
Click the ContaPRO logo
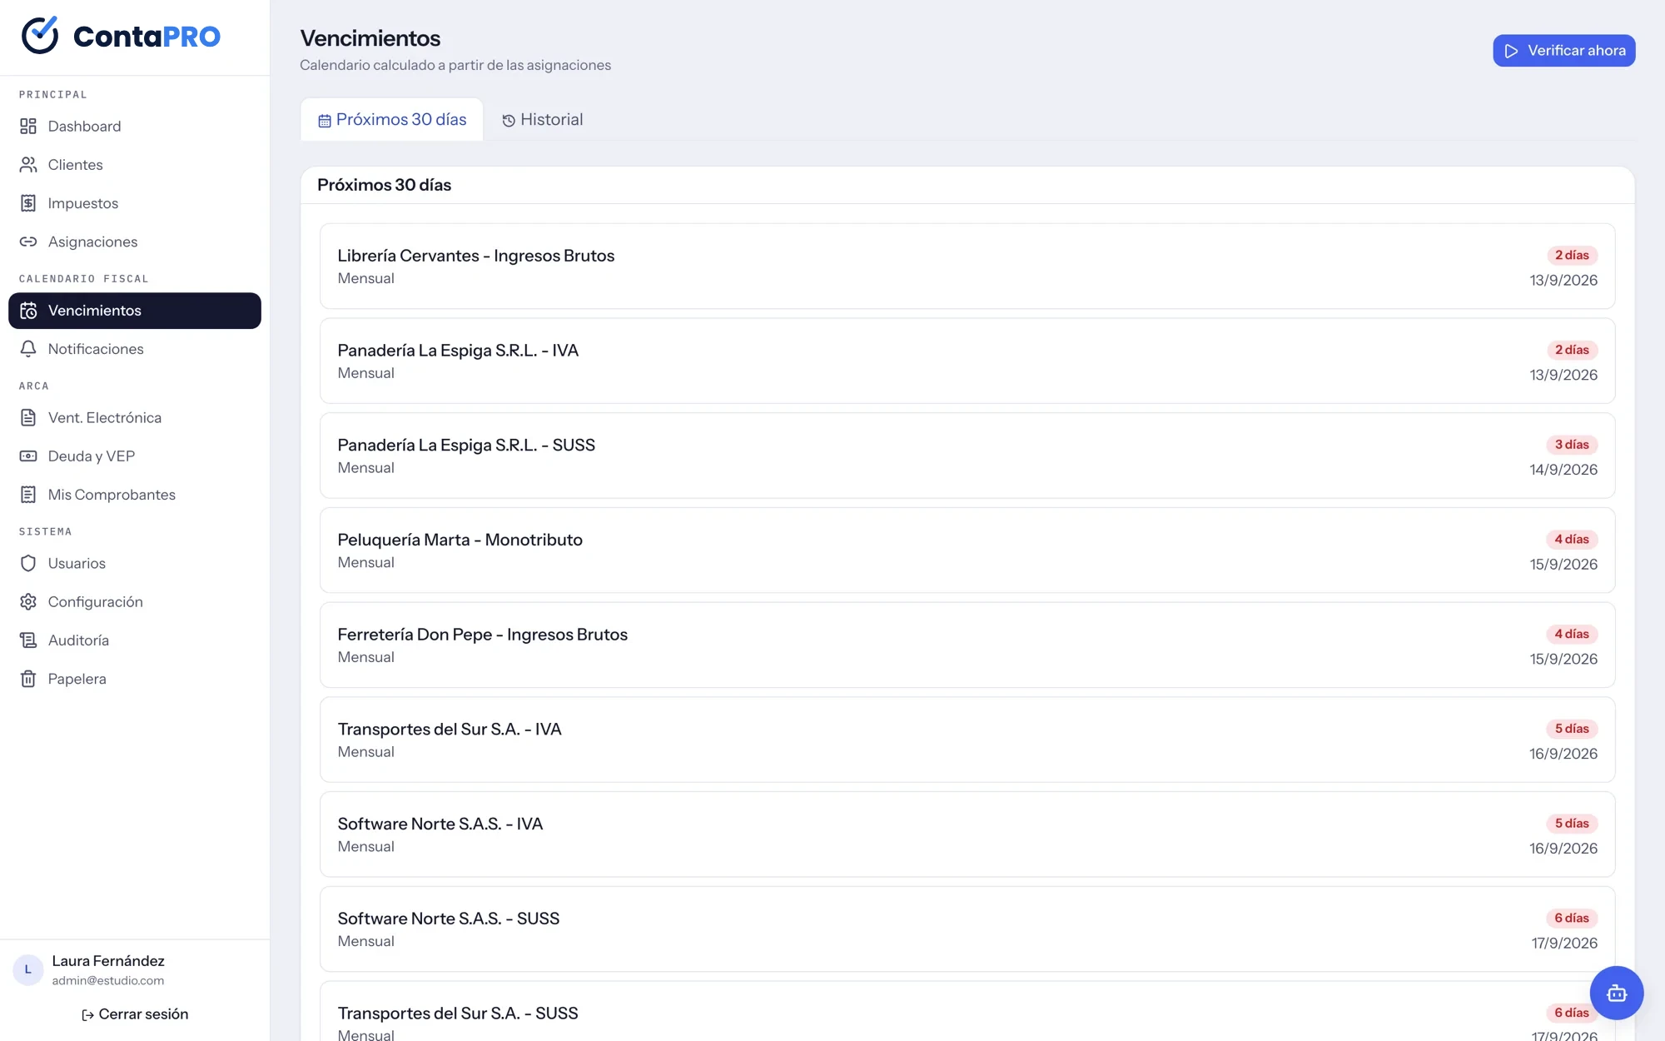[x=122, y=36]
